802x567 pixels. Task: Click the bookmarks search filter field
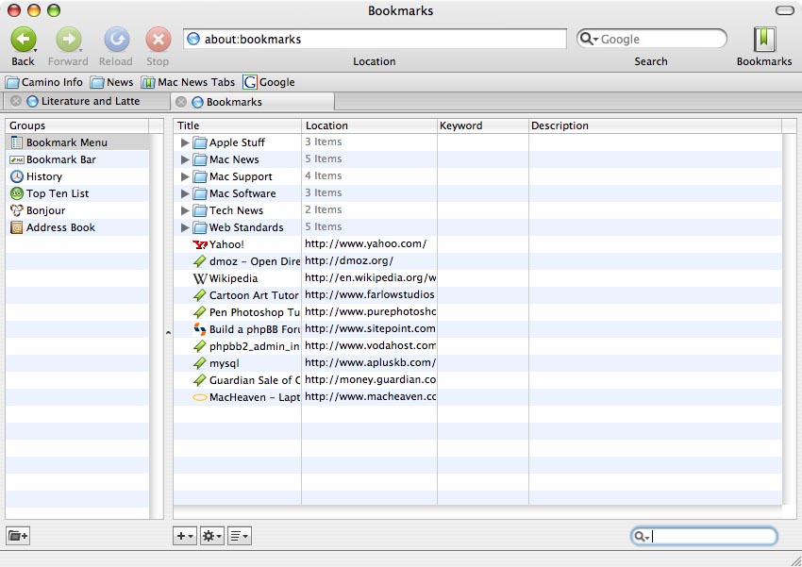click(704, 536)
